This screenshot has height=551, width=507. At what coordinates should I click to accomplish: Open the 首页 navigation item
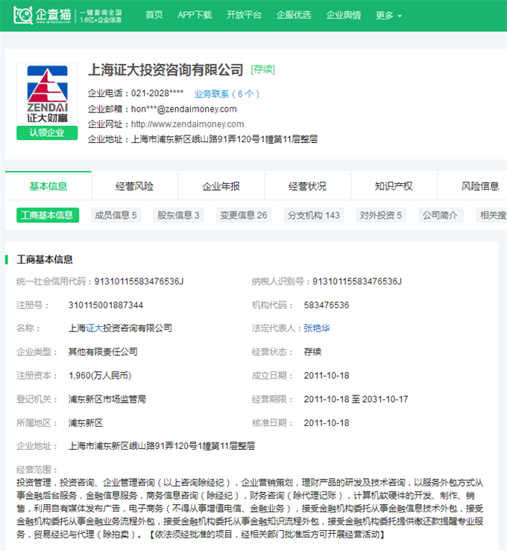[154, 15]
